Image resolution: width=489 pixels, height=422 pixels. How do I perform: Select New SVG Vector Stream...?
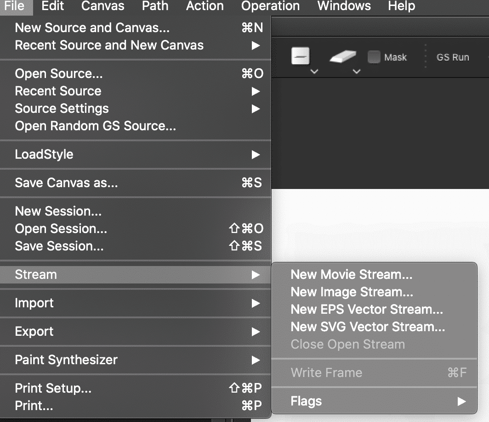tap(374, 327)
